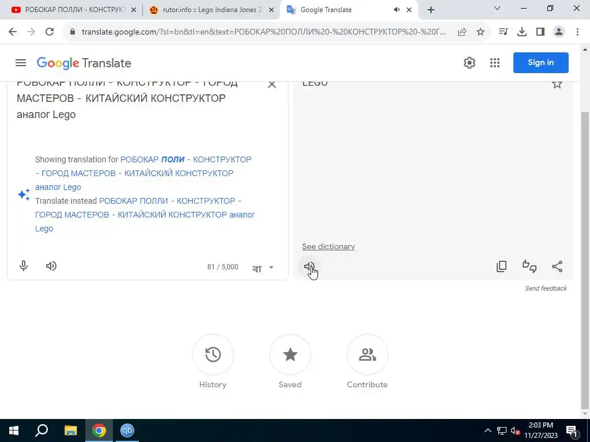This screenshot has width=590, height=442.
Task: Share the translation
Action: (x=557, y=266)
